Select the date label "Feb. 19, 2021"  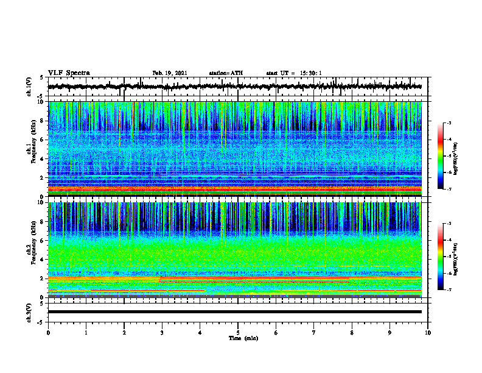[170, 73]
